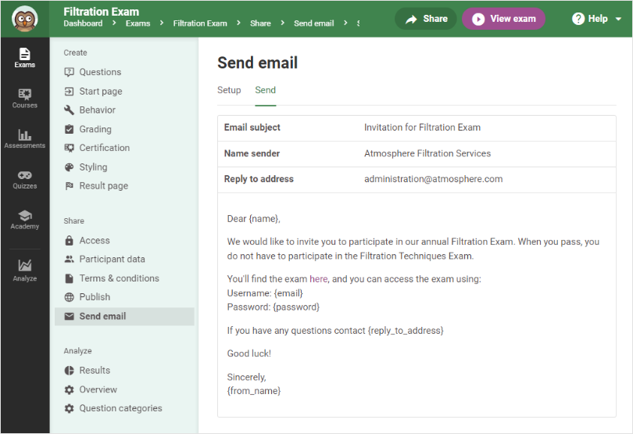Screen dimensions: 633x434
Task: Open Question categories under Analyze
Action: tap(120, 408)
